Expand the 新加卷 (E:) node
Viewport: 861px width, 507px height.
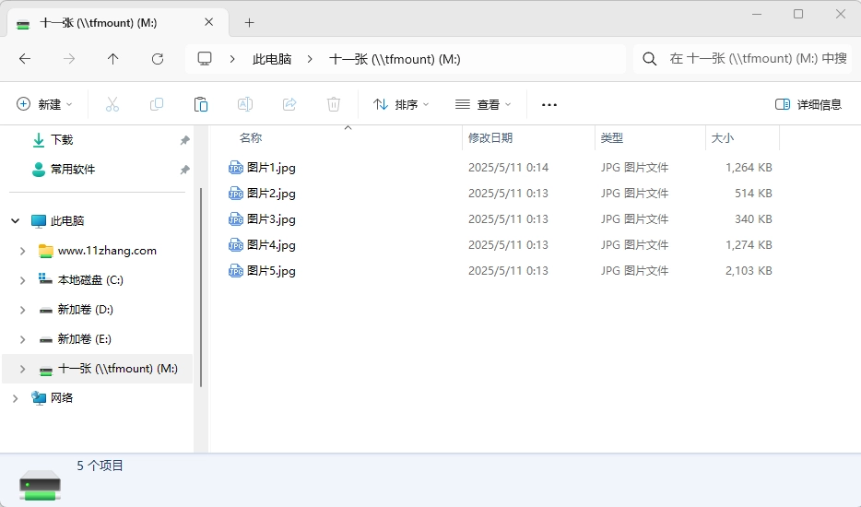click(22, 339)
